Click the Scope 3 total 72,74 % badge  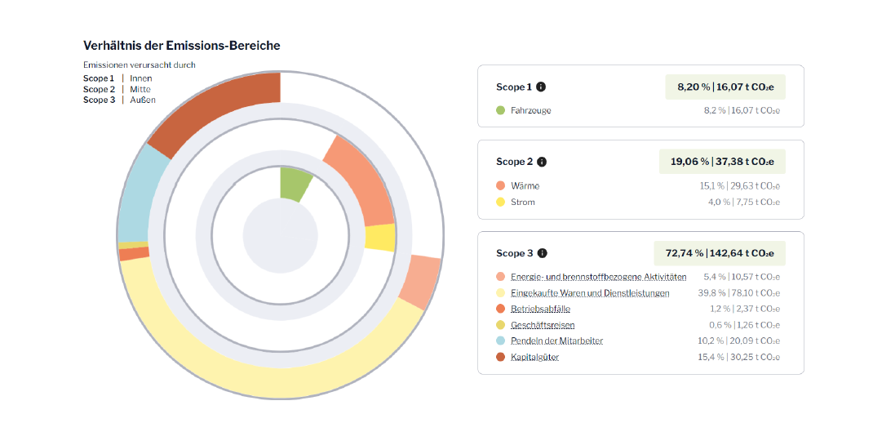tap(719, 253)
